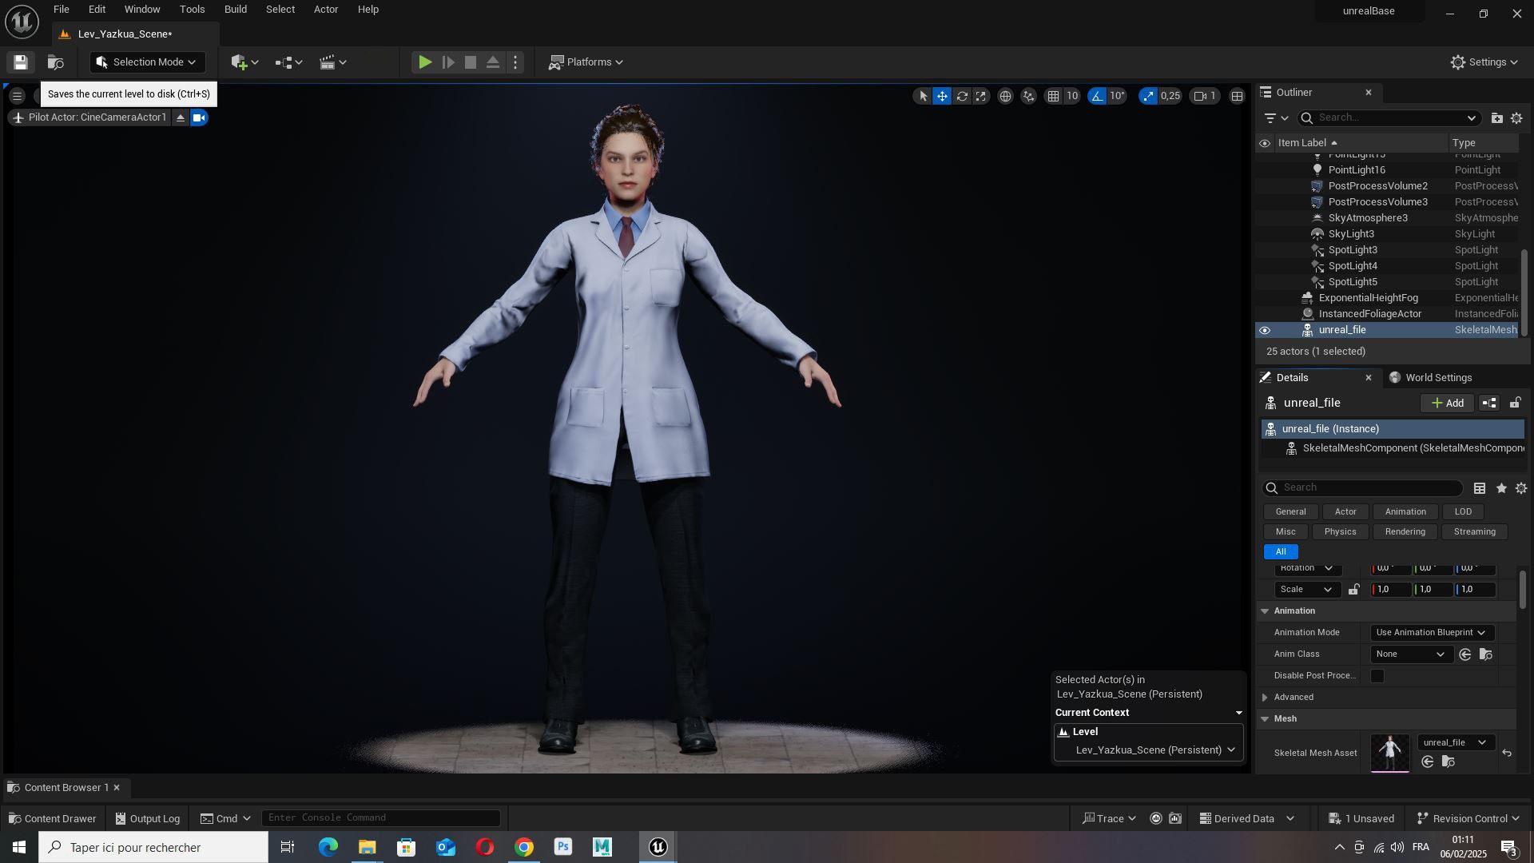Toggle surface snapping icon in viewport
Screen dimensions: 1534x863
1029,96
